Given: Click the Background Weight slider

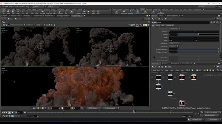Looking at the screenshot, I should 198,52.
